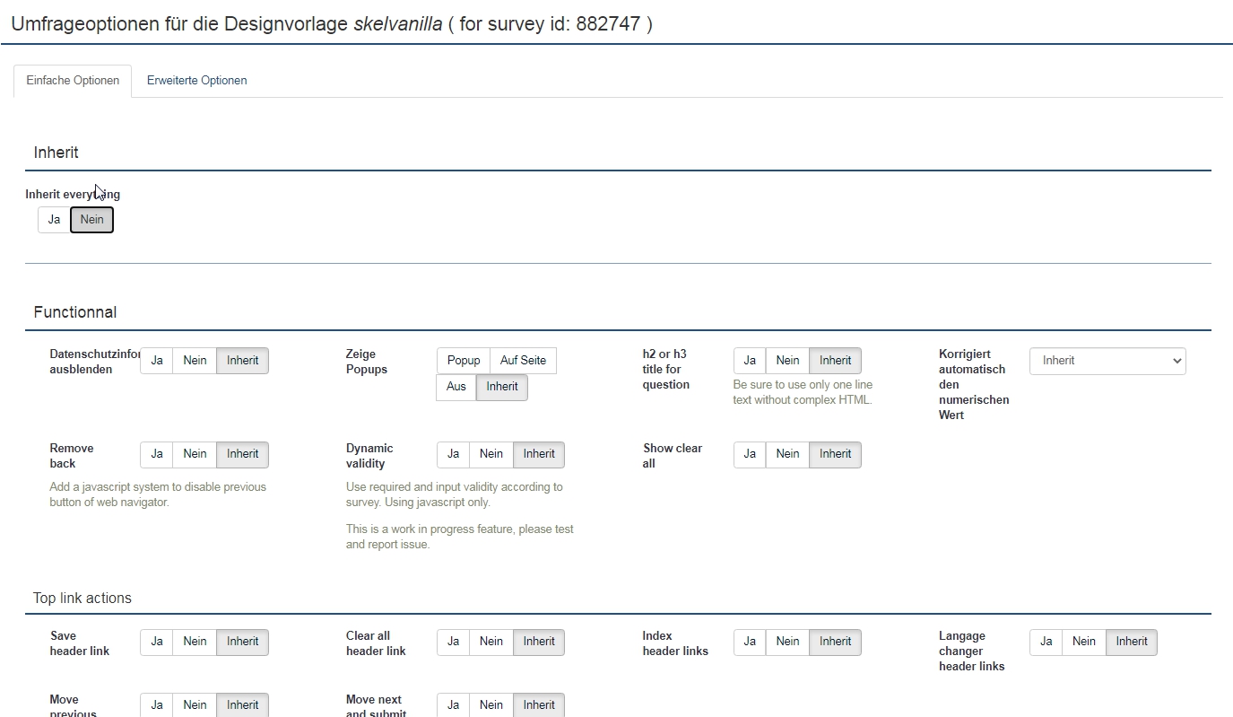Disable Clear all header link with Nein
This screenshot has height=717, width=1233.
click(491, 642)
